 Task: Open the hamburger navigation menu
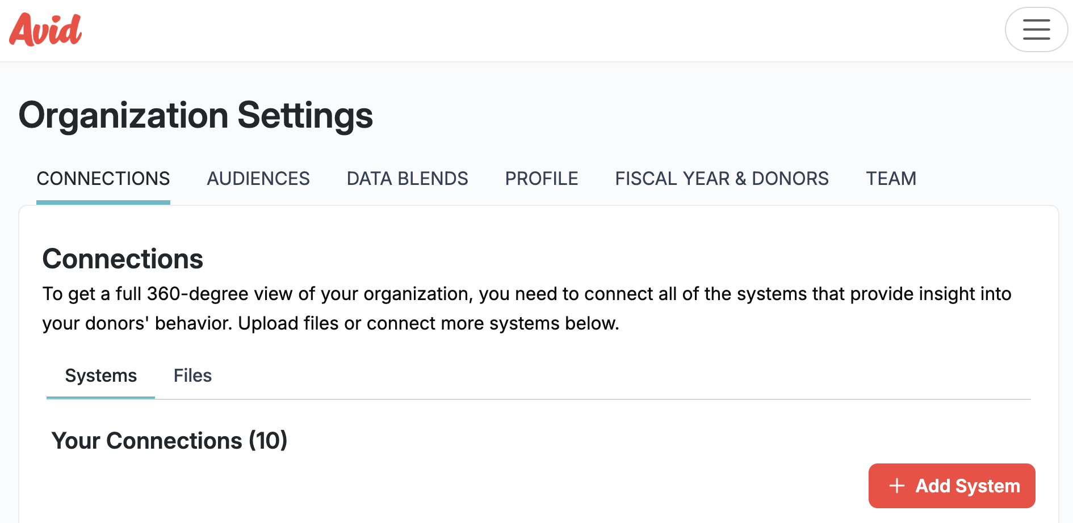[1036, 29]
